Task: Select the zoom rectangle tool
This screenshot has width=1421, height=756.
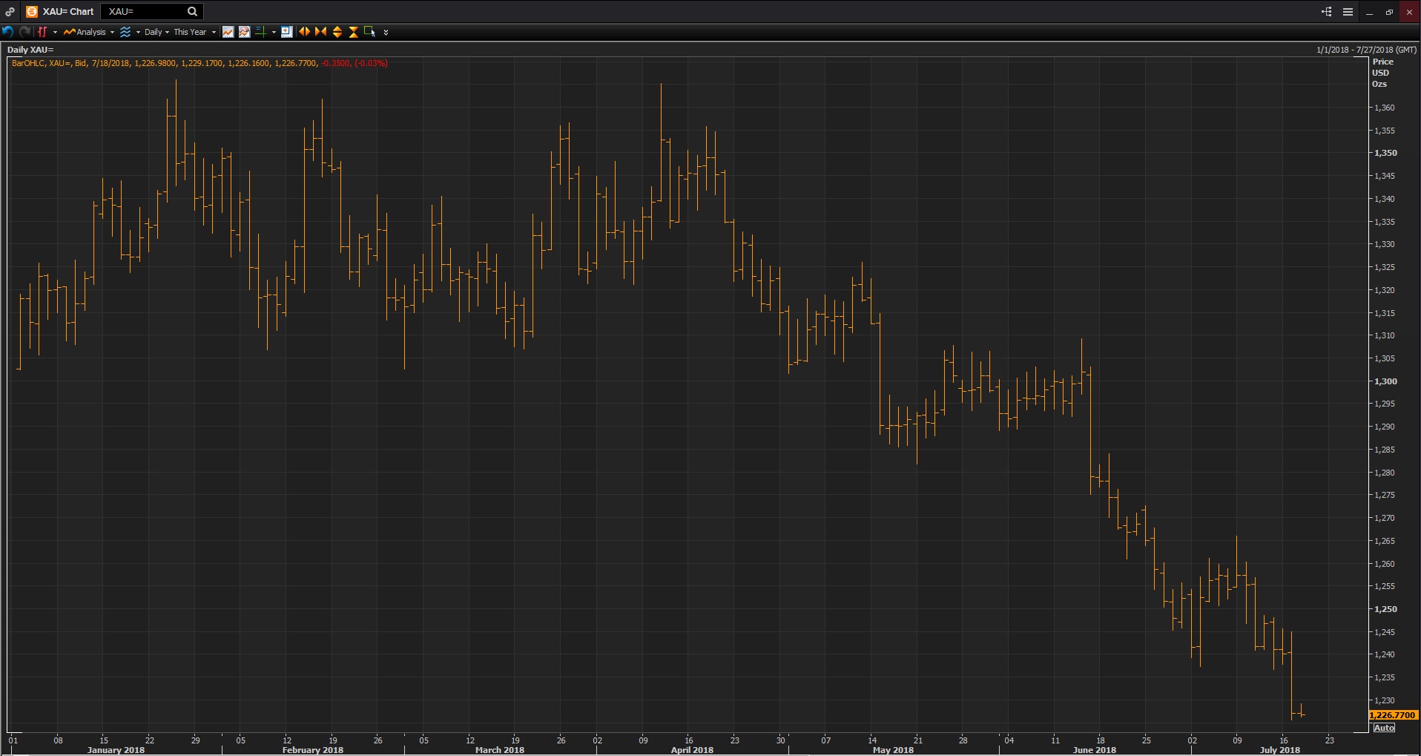Action: [369, 32]
